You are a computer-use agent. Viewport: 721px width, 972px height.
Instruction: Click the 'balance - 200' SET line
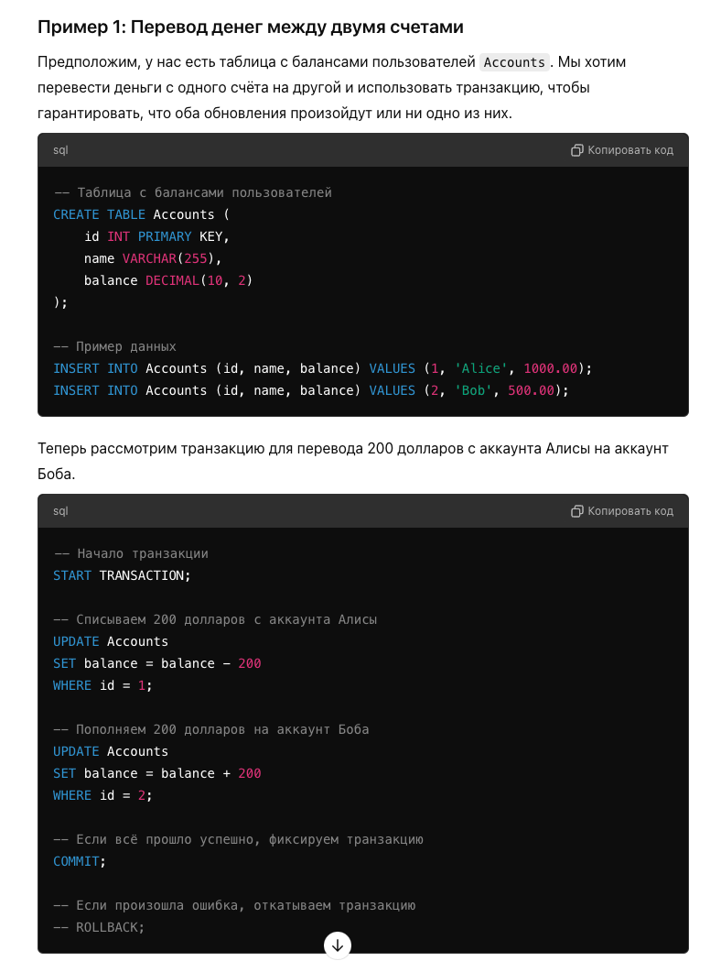pos(157,663)
